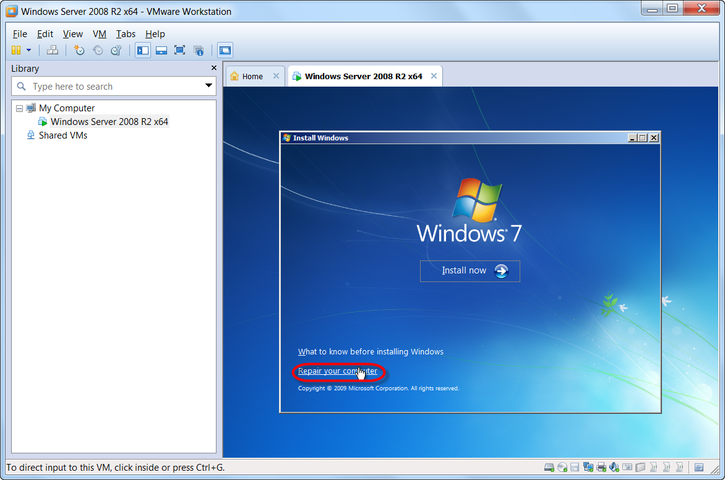Pause the virtual machine using the toolbar
Screen dimensions: 725x480
pyautogui.click(x=16, y=50)
